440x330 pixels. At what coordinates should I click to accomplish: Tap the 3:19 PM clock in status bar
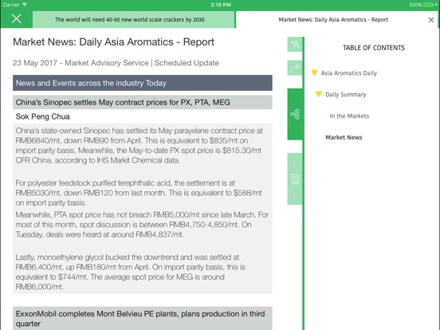221,5
